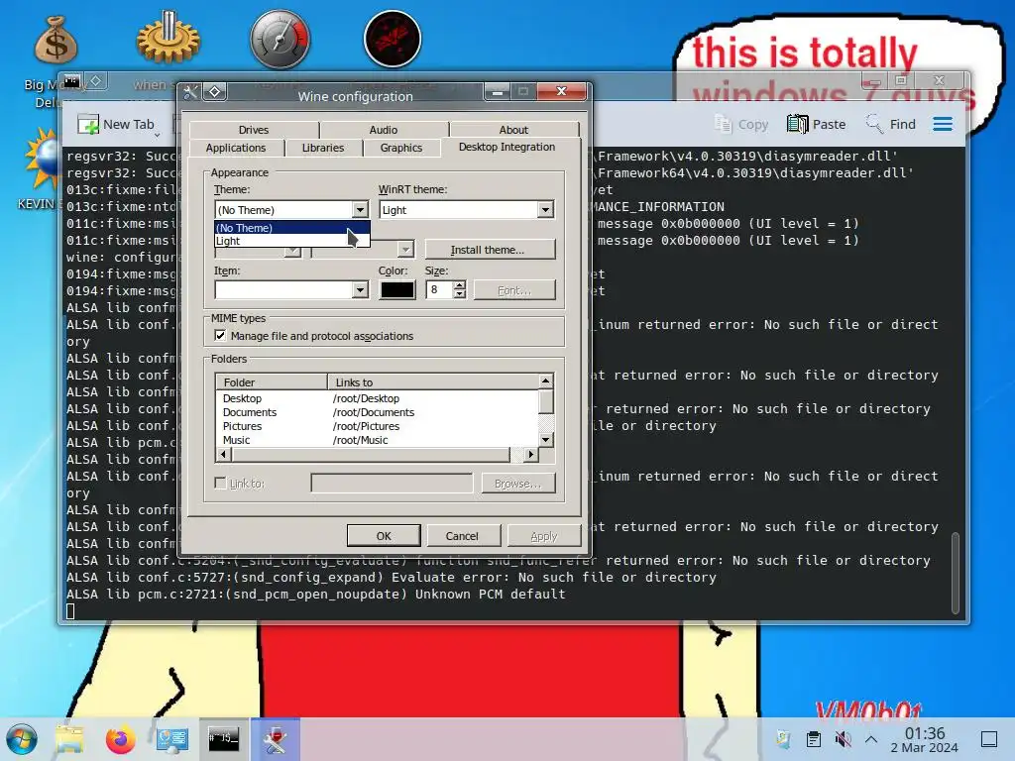Toggle Manage file and protocol associations checkbox
The height and width of the screenshot is (761, 1015).
click(x=221, y=335)
